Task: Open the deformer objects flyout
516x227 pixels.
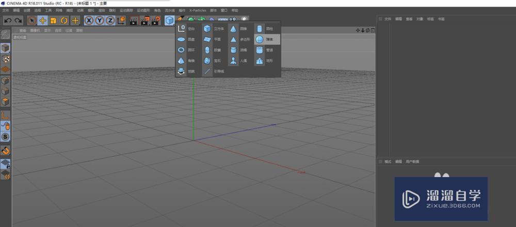Action: [x=212, y=20]
